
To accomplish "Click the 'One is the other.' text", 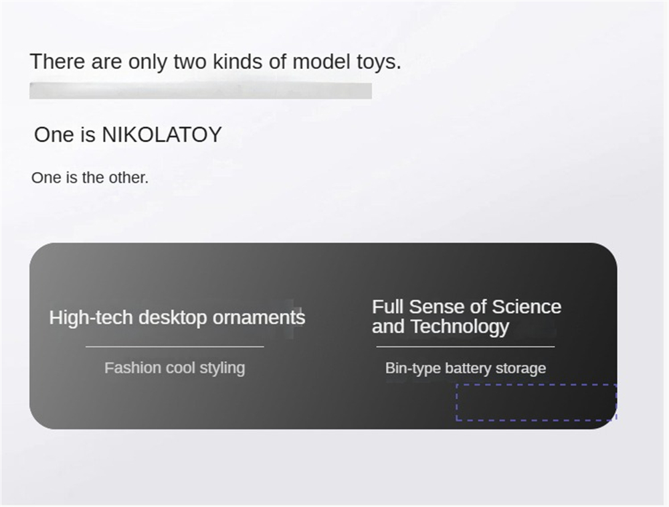I will [90, 177].
